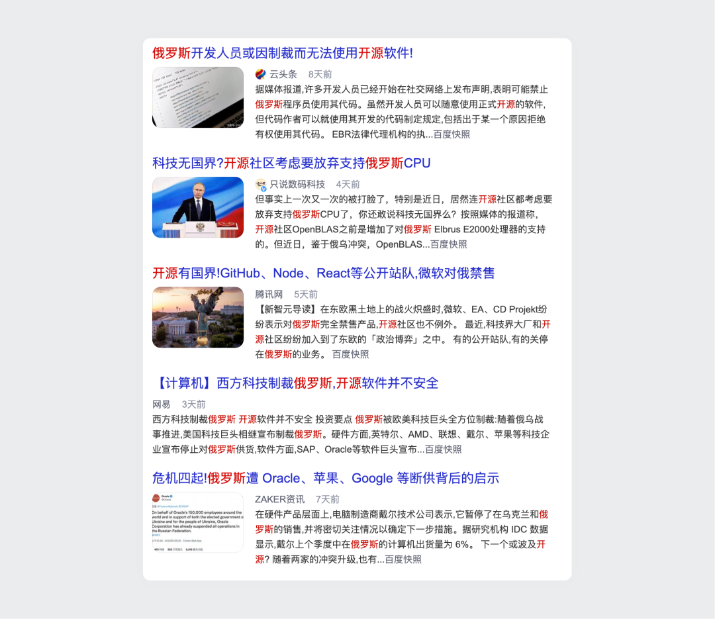
Task: Open 百度快照 after EBR法律代理机构的执
Action: (452, 134)
